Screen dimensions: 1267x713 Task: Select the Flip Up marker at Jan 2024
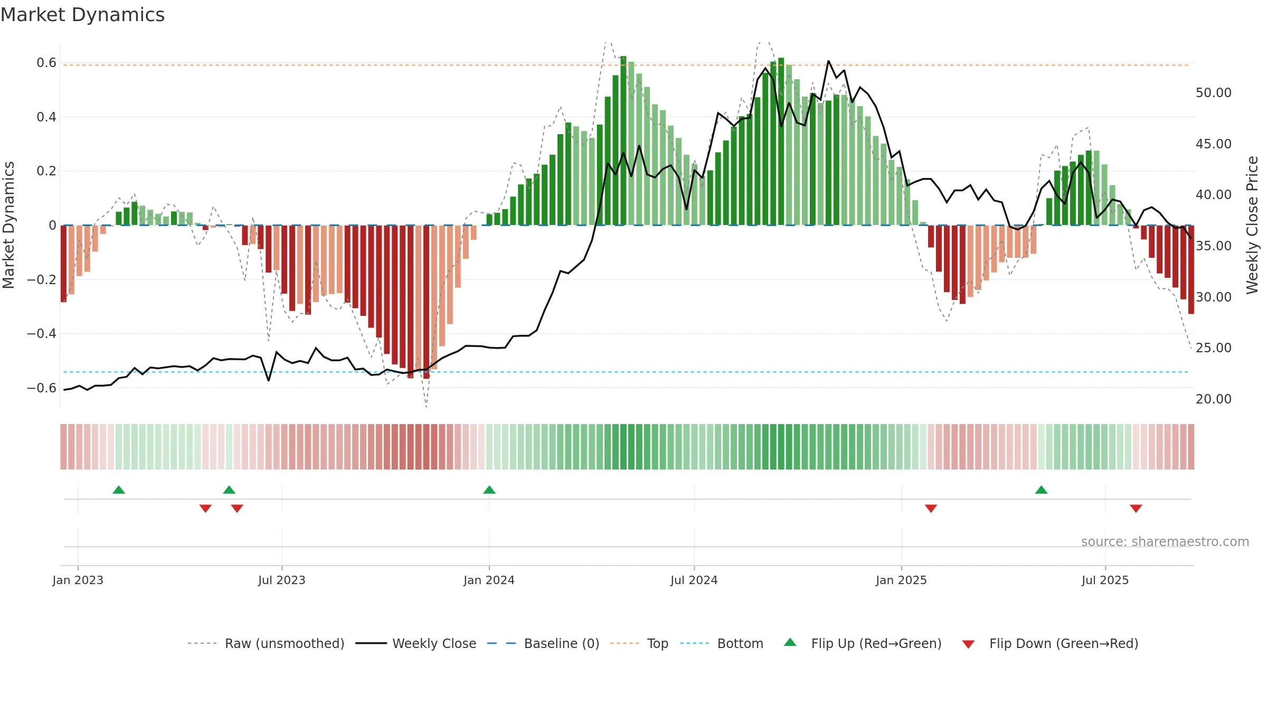pyautogui.click(x=489, y=490)
